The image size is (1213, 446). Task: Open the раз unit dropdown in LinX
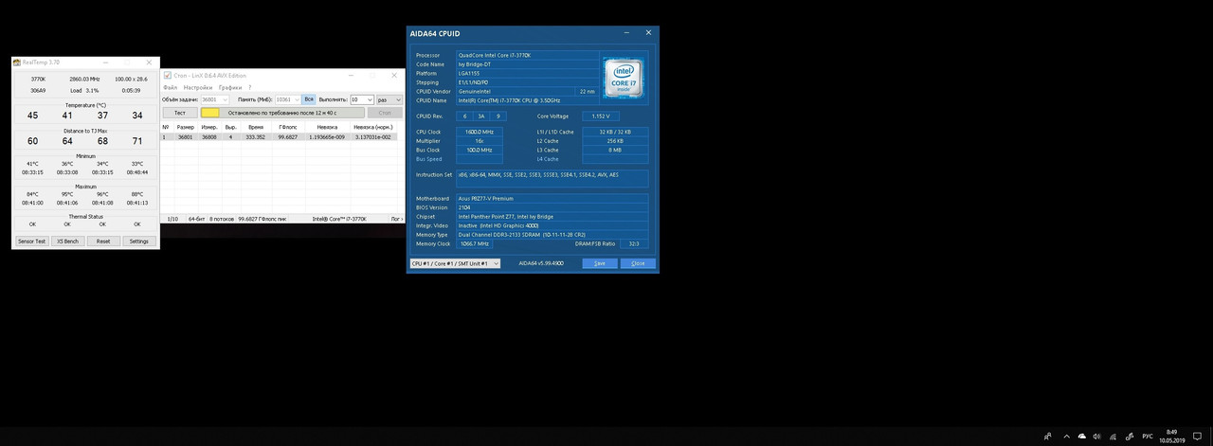pyautogui.click(x=389, y=99)
